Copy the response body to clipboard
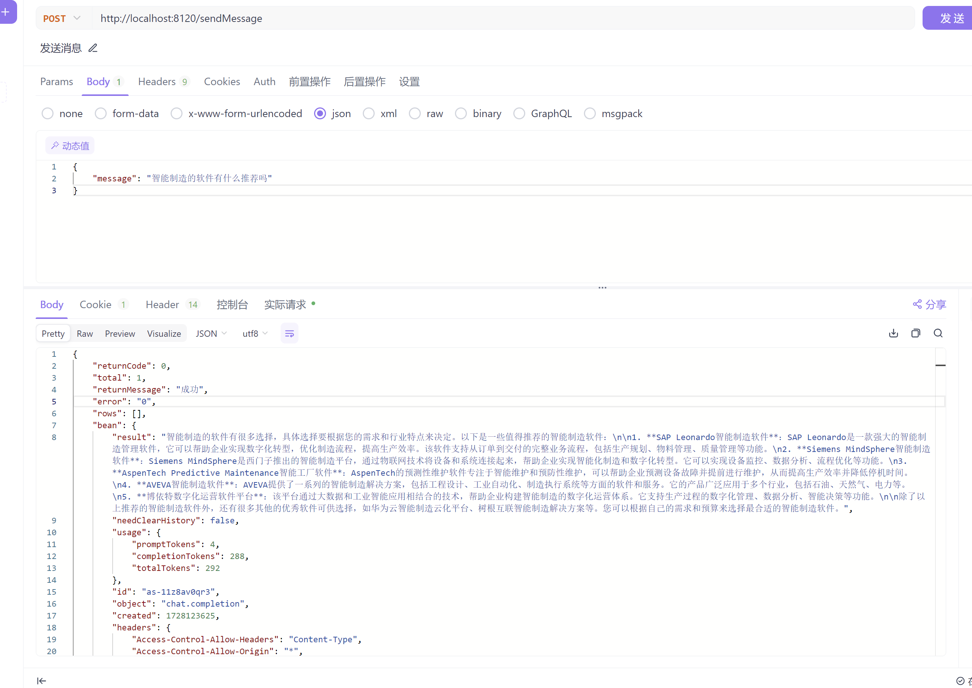Image resolution: width=972 pixels, height=688 pixels. pos(916,333)
